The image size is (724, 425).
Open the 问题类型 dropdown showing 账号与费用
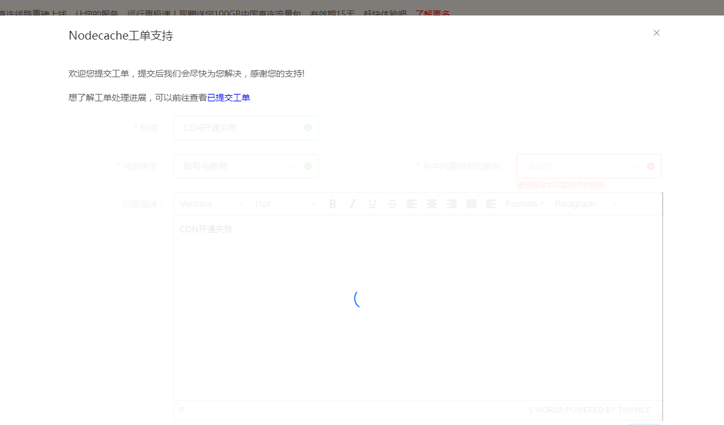[x=246, y=166]
